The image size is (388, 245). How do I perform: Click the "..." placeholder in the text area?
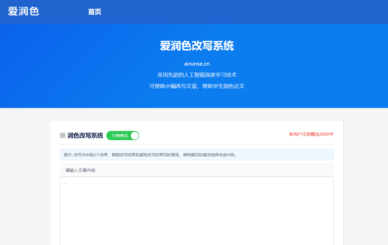coord(65,183)
